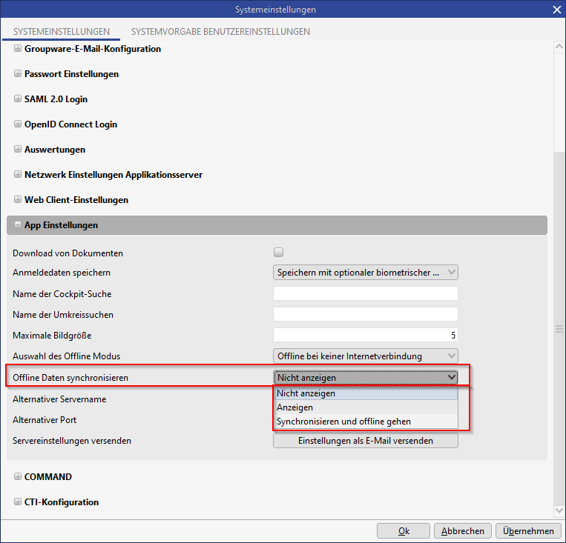Image resolution: width=566 pixels, height=543 pixels.
Task: Click plus icon beside Netzwerk Einstellungen Applikationsserver
Action: [18, 175]
